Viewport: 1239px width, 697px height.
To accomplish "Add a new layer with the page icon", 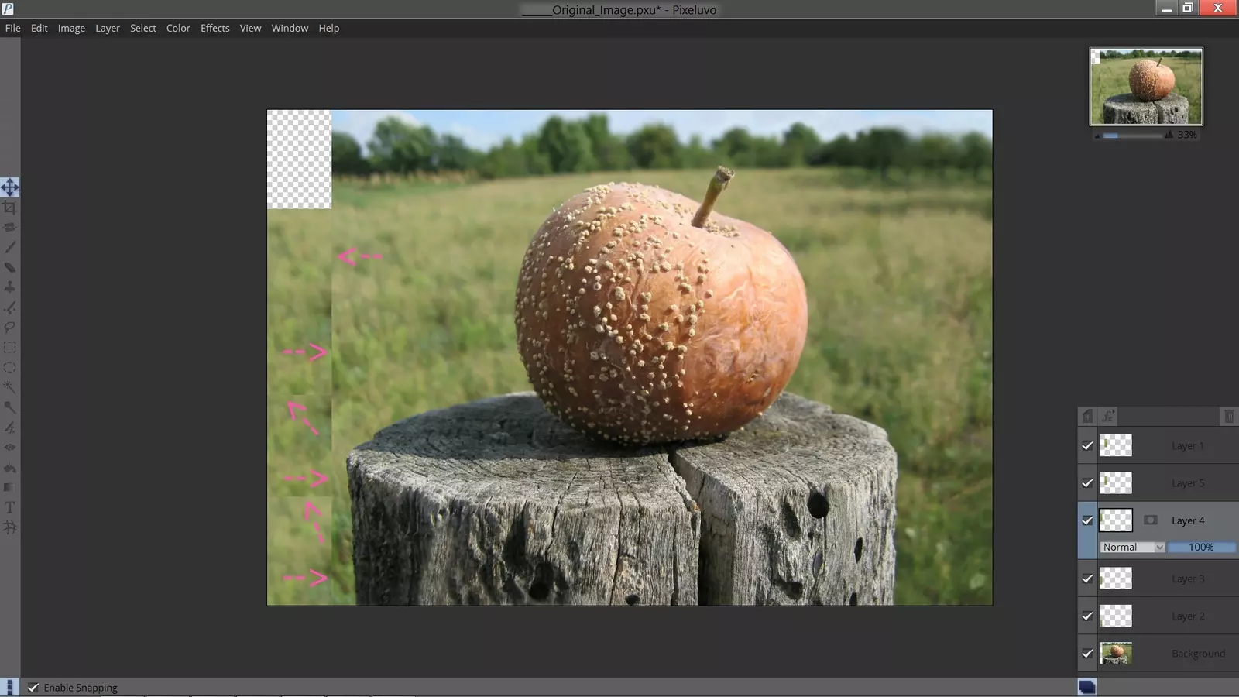I will [x=1087, y=417].
